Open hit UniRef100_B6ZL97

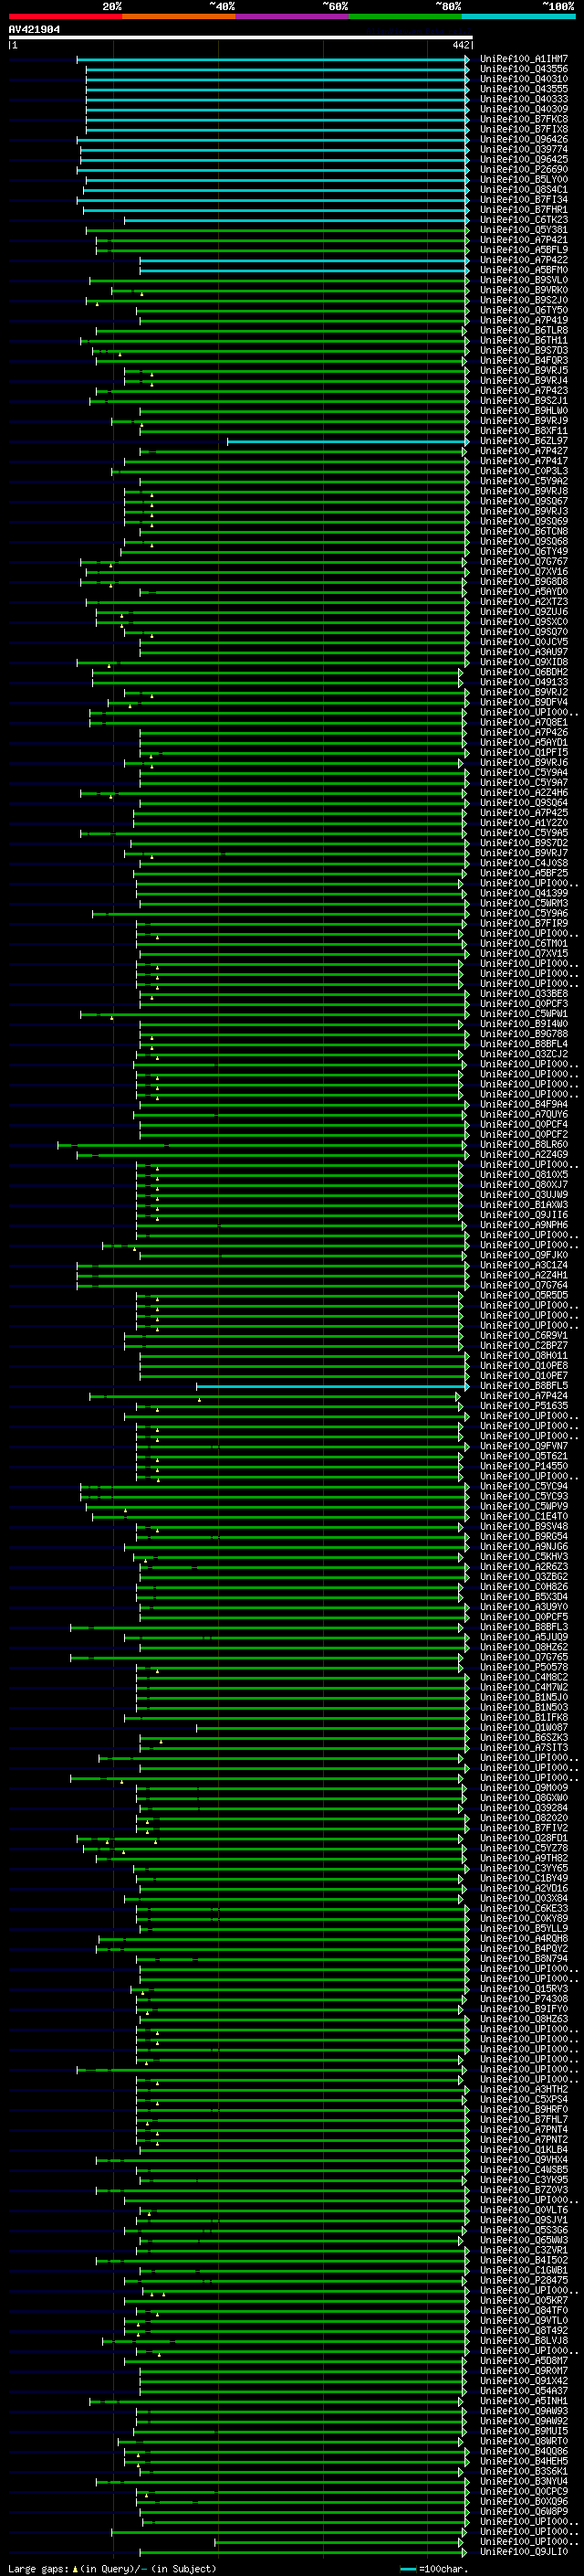click(x=524, y=441)
